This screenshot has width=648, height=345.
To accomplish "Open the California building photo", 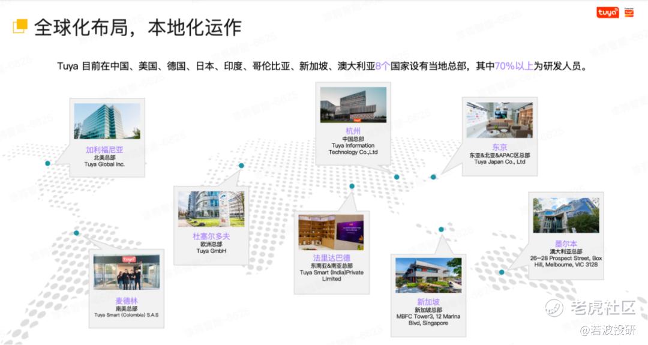I will pos(107,121).
